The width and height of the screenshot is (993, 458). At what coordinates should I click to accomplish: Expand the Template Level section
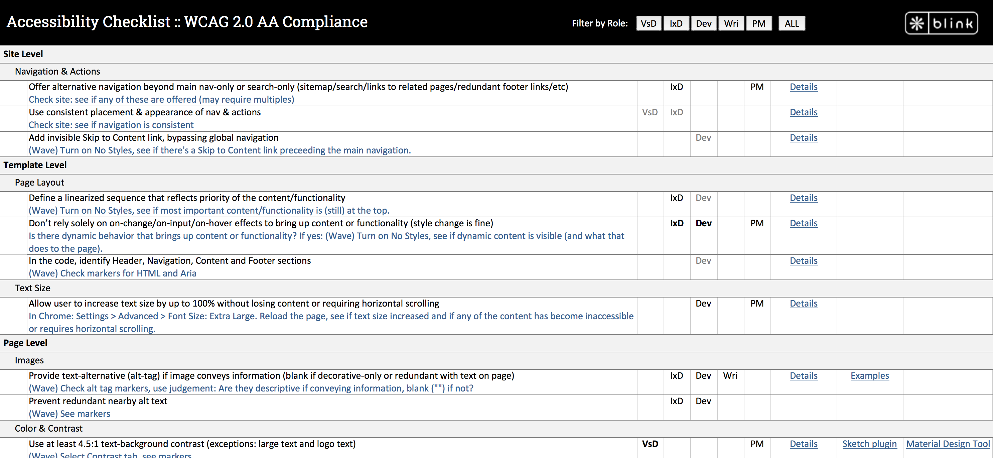(x=35, y=165)
